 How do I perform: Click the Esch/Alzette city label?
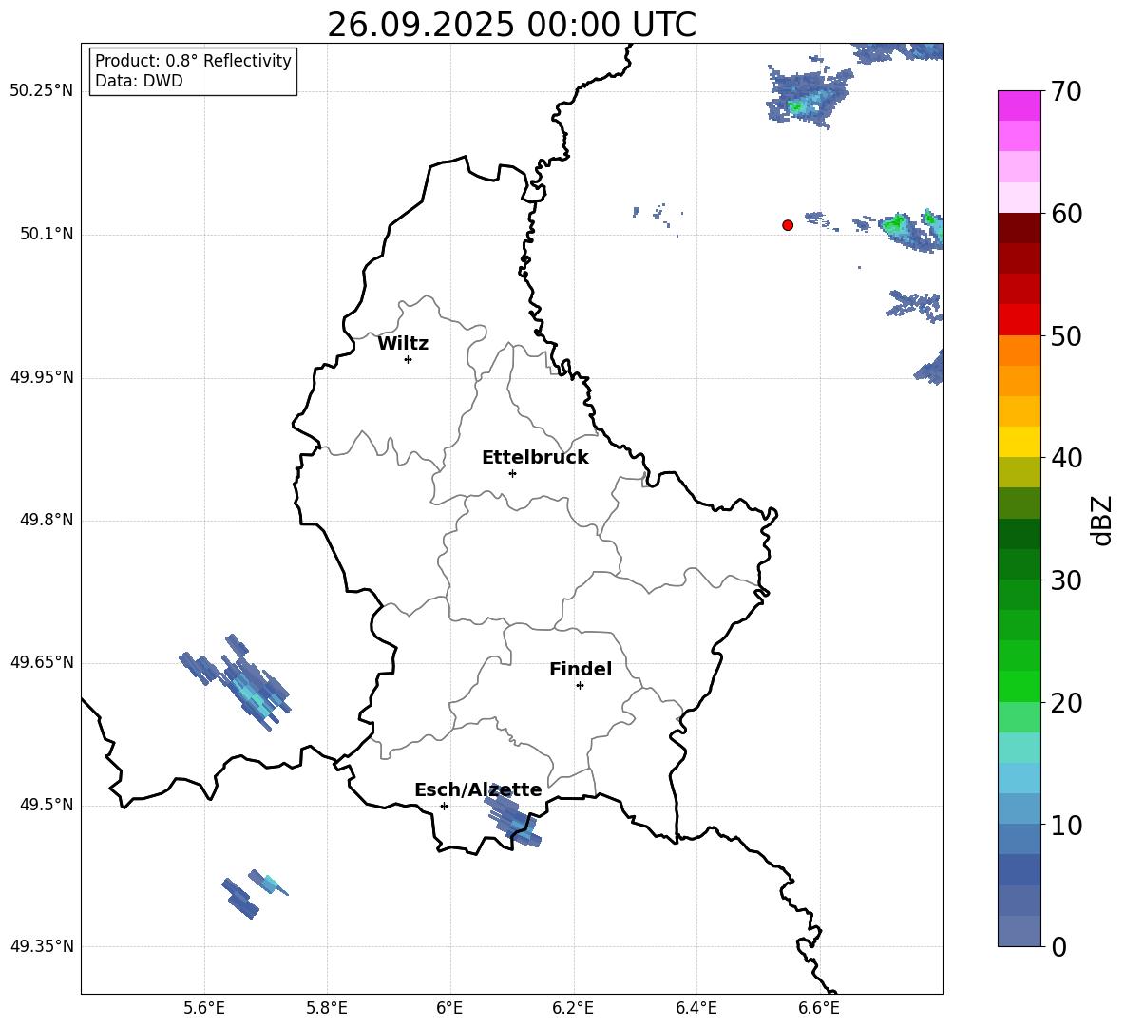[x=478, y=790]
